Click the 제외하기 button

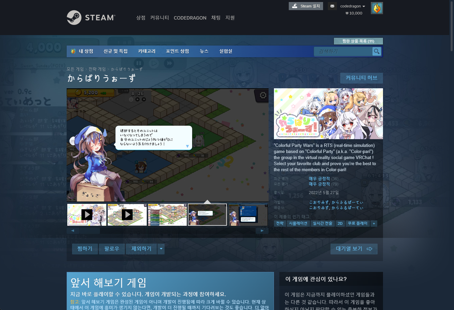tap(141, 249)
